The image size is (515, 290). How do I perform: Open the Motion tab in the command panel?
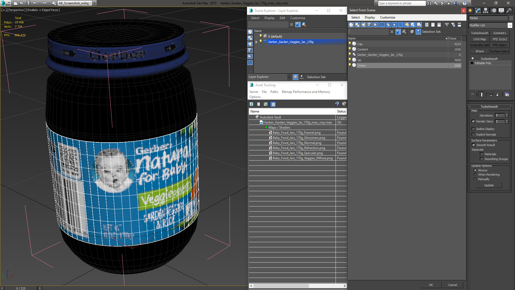(x=494, y=10)
